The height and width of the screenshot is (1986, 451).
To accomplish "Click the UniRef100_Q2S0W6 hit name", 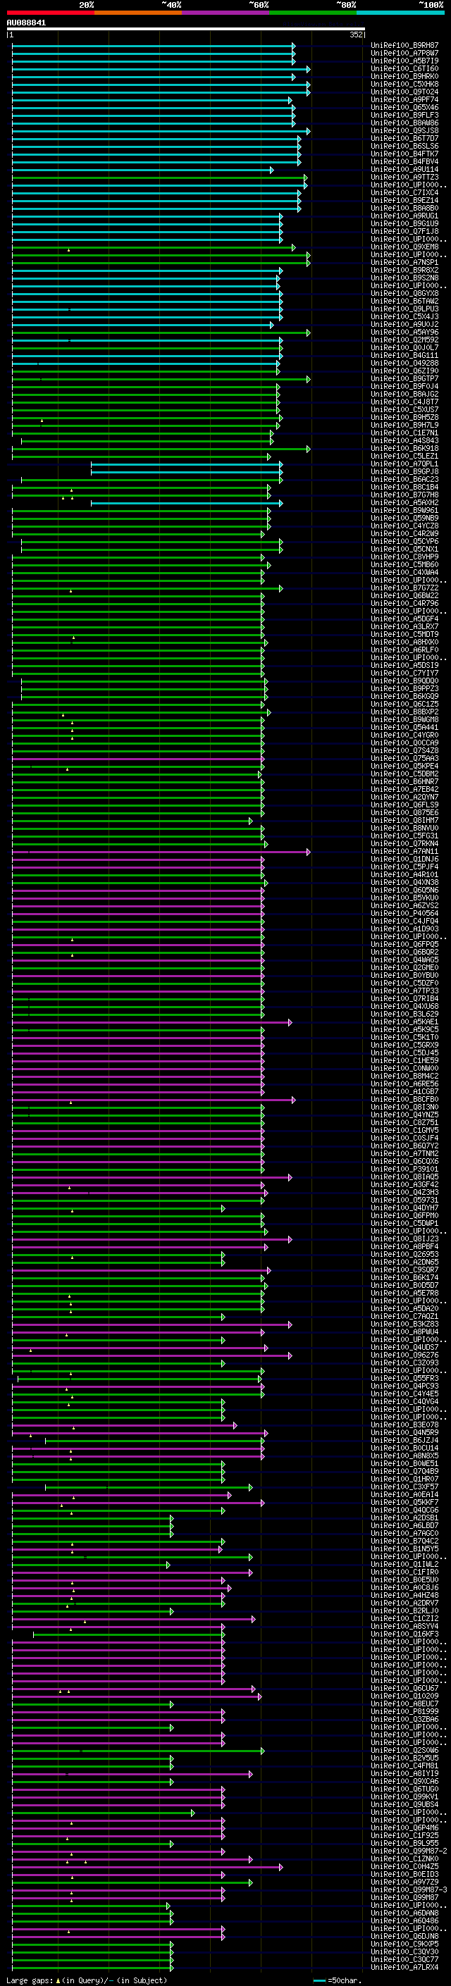I will coord(404,1750).
